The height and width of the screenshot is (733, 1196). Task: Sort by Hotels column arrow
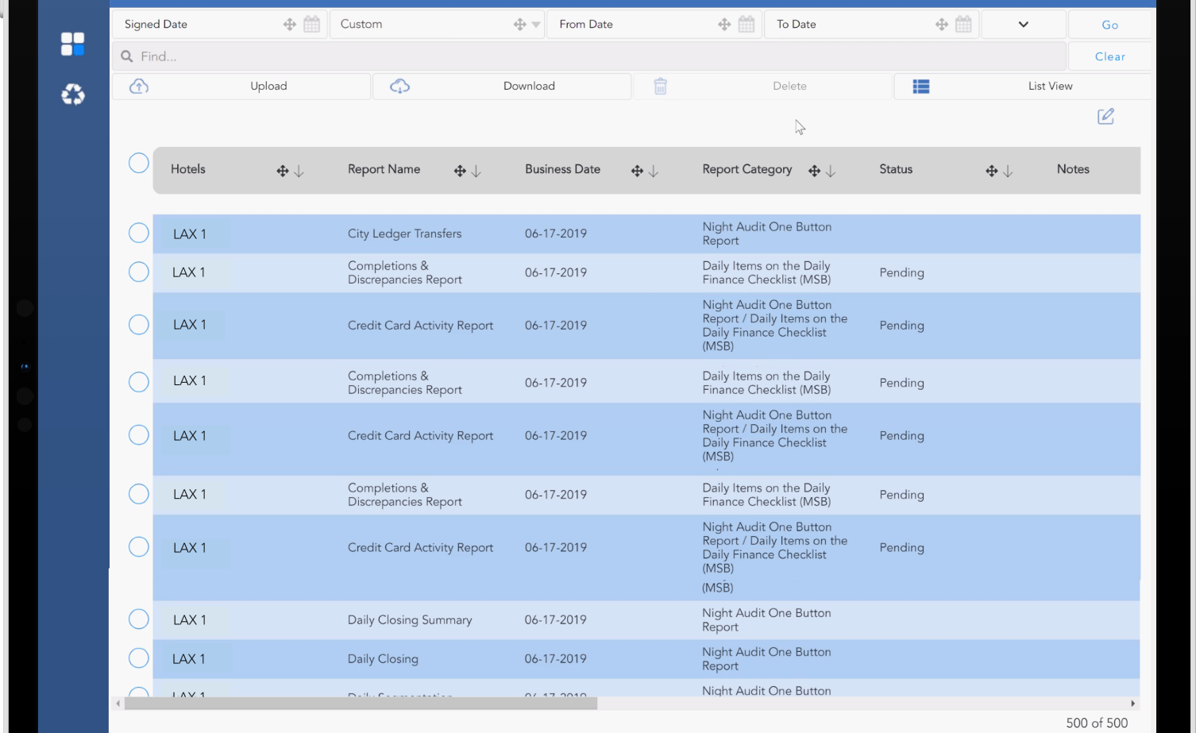point(299,171)
